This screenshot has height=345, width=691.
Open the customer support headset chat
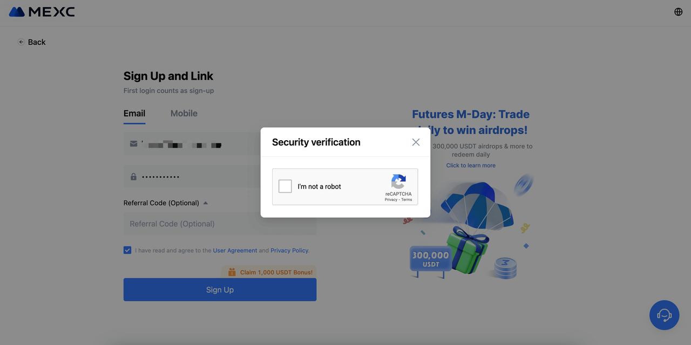point(664,315)
